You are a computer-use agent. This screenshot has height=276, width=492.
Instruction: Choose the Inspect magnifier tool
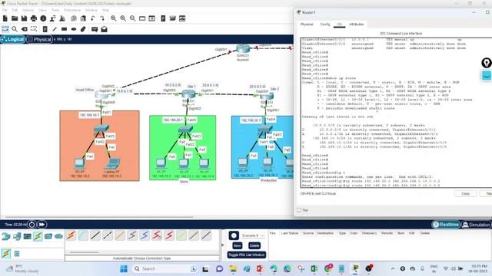click(x=15, y=29)
